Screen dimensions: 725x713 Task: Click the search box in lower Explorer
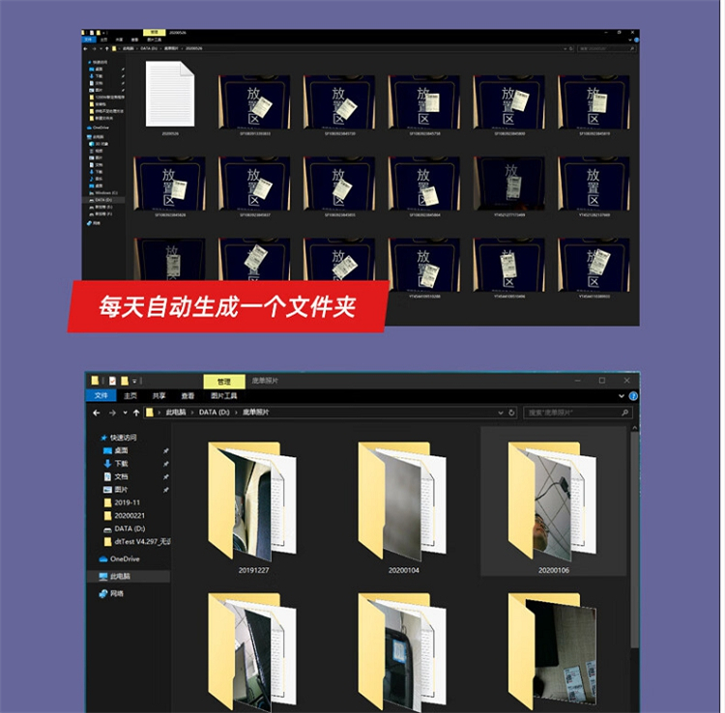(576, 413)
